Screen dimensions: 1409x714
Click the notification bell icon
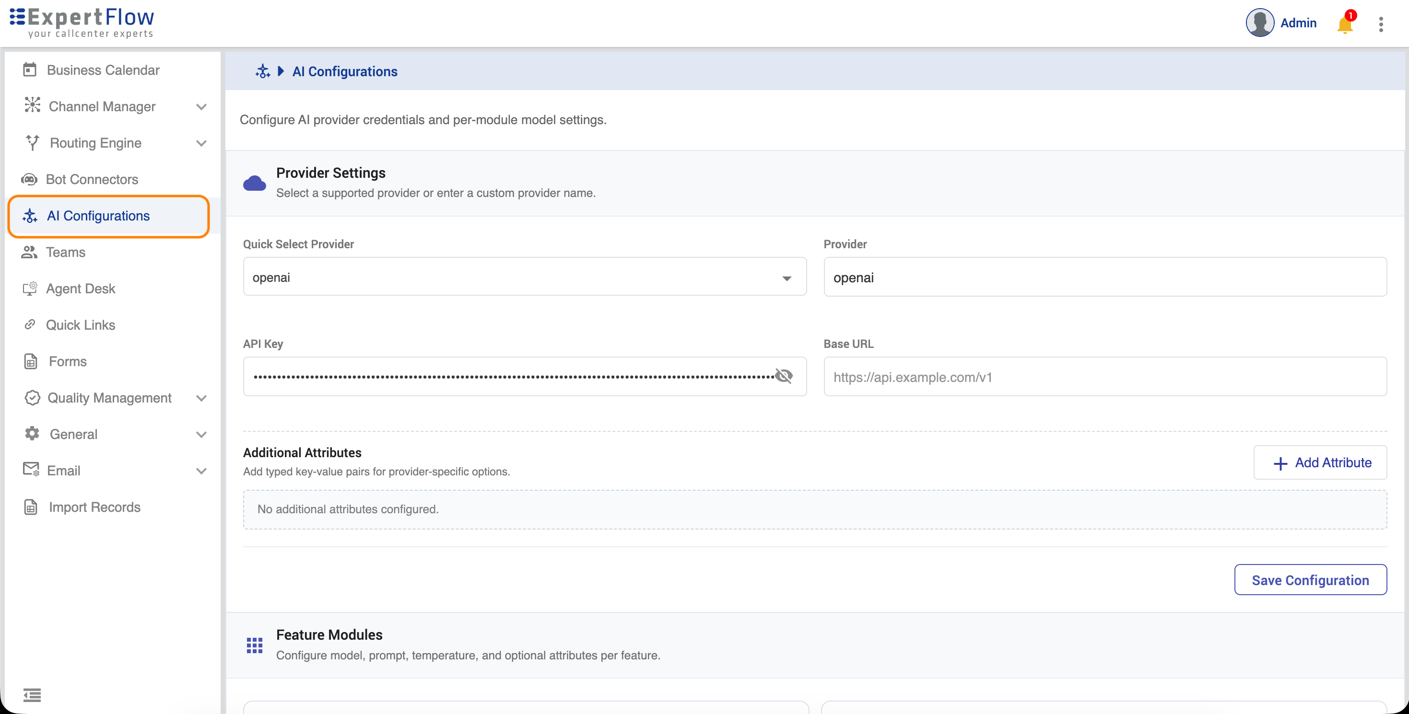click(x=1345, y=24)
